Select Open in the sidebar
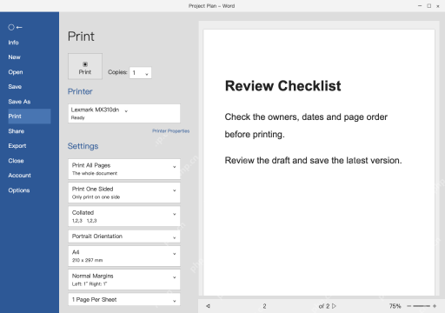445x313 pixels. tap(16, 72)
